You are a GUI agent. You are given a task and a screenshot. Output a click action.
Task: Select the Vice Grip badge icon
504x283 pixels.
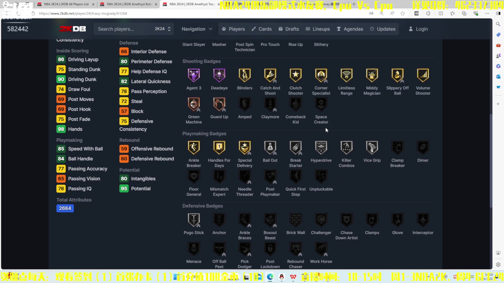(x=372, y=148)
